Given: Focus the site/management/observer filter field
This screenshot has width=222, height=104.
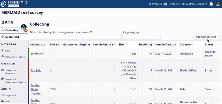Looking at the screenshot, I should click(x=76, y=37).
